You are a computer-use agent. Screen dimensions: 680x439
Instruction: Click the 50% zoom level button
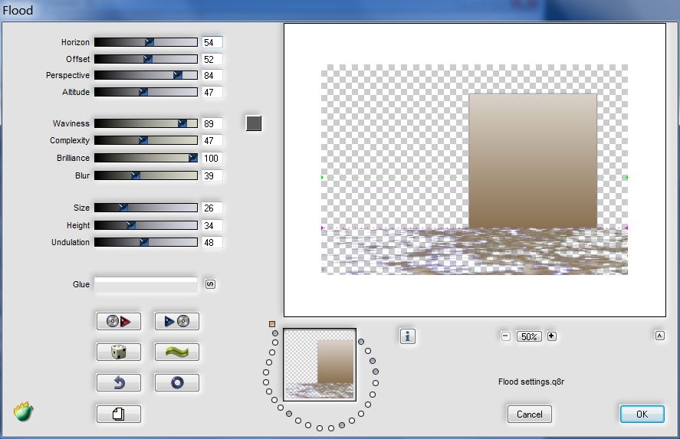tap(529, 336)
